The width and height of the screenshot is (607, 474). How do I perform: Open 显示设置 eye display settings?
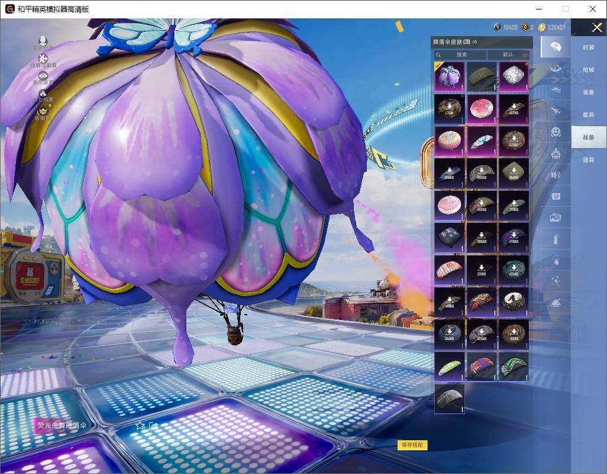(x=43, y=77)
